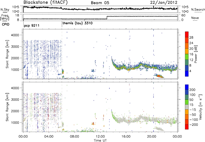This screenshot has height=142, width=205.
Task: Select the 'Freq. [MHz]' axis label
Action: [5, 17]
